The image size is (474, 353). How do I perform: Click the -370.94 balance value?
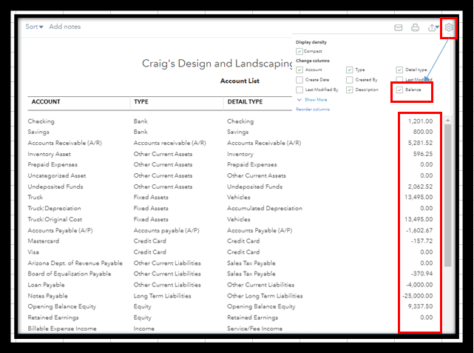coord(422,274)
